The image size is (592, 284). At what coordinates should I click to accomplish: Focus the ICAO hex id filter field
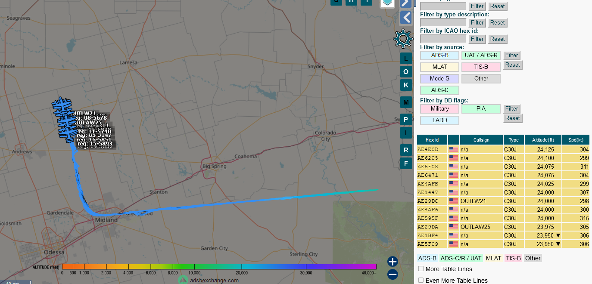click(443, 39)
